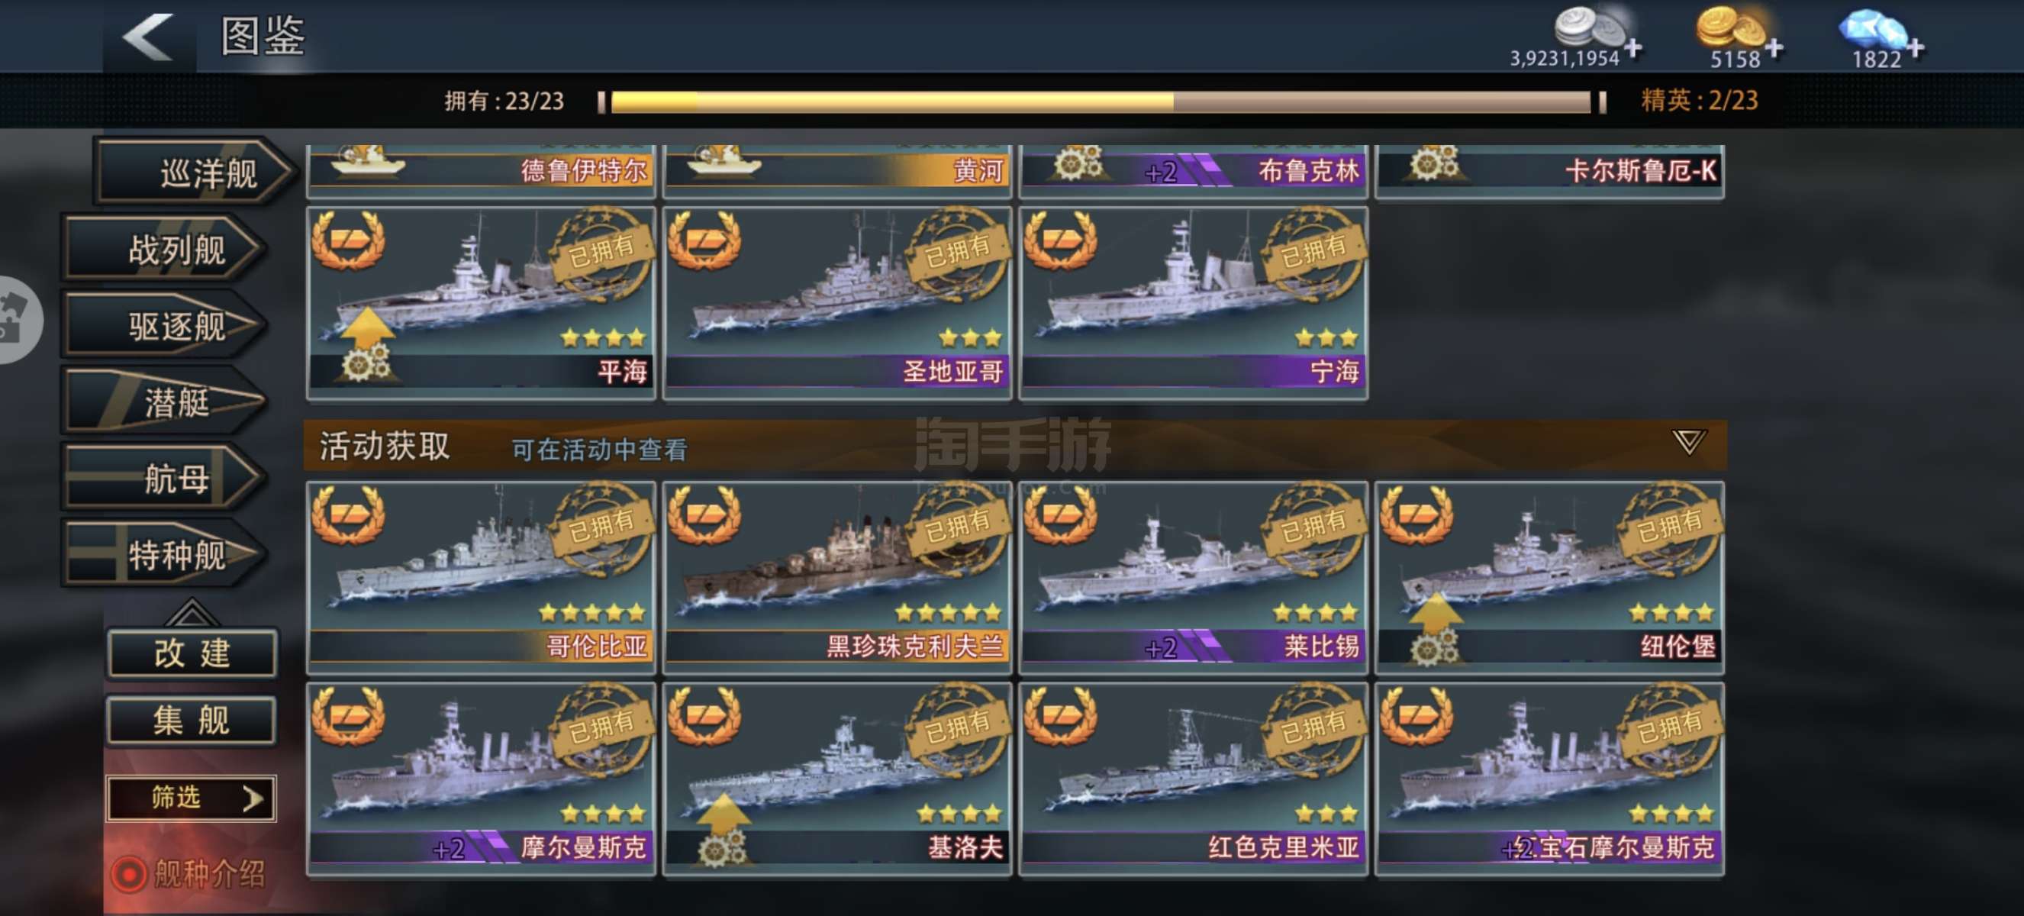
Task: Expand the ship category list up-arrow
Action: (x=191, y=611)
